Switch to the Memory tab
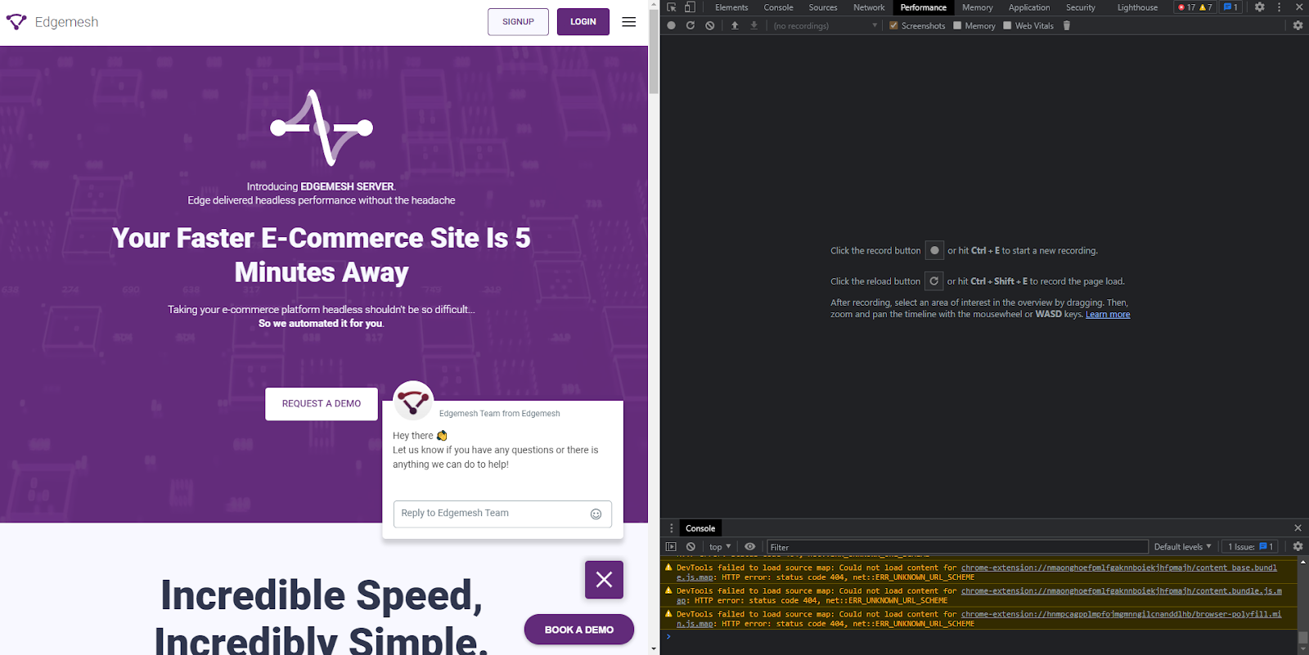The image size is (1309, 655). (x=977, y=7)
